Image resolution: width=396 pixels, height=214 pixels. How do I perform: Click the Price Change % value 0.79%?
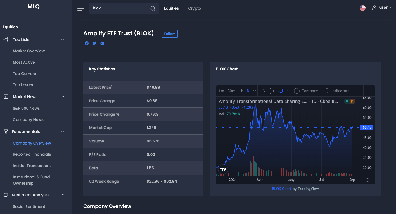tap(152, 114)
